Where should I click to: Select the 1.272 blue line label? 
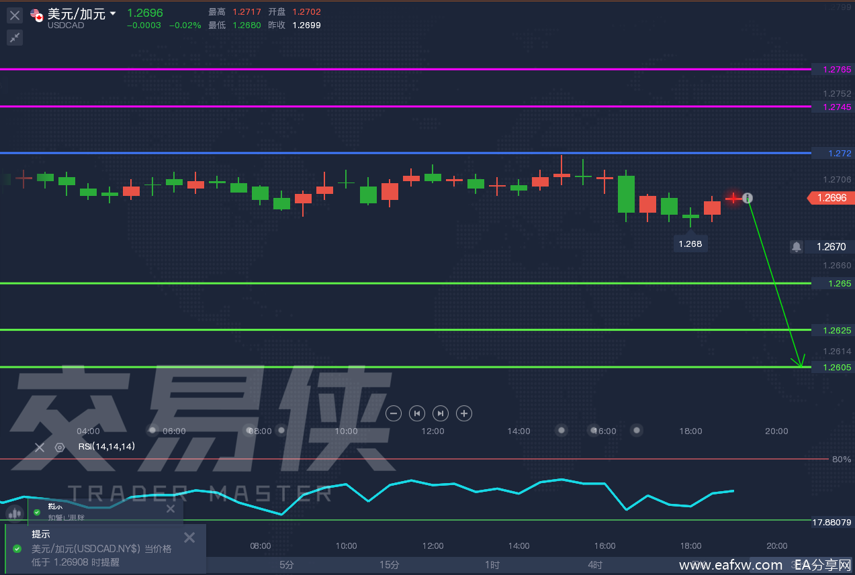click(833, 153)
